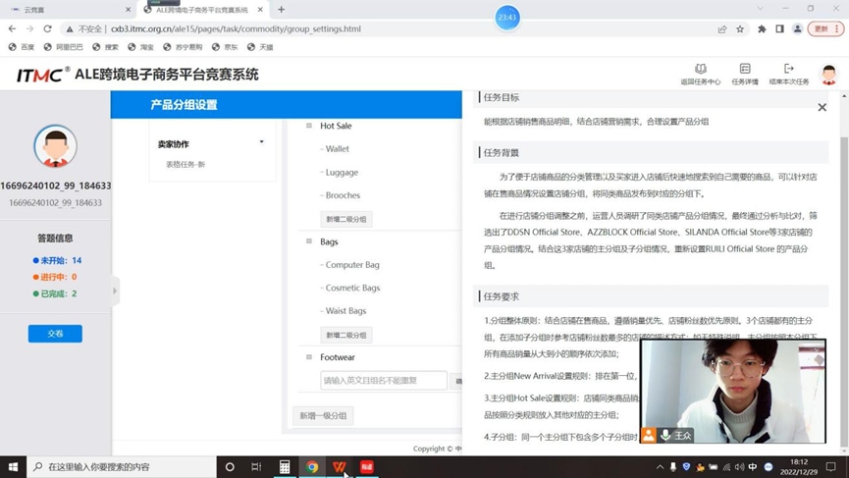
Task: Click the 未开始: 14 status
Action: tap(57, 260)
